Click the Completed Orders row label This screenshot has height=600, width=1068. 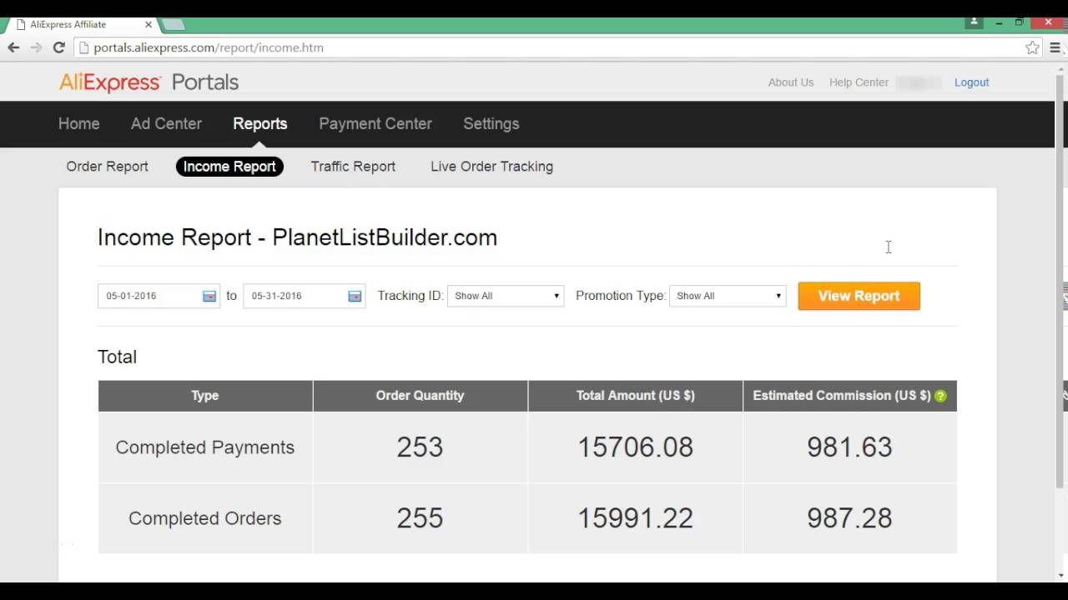[x=205, y=518]
